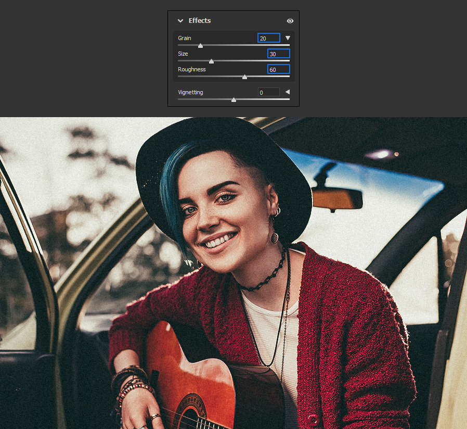The image size is (467, 429).
Task: Click the Roughness label
Action: click(x=192, y=69)
